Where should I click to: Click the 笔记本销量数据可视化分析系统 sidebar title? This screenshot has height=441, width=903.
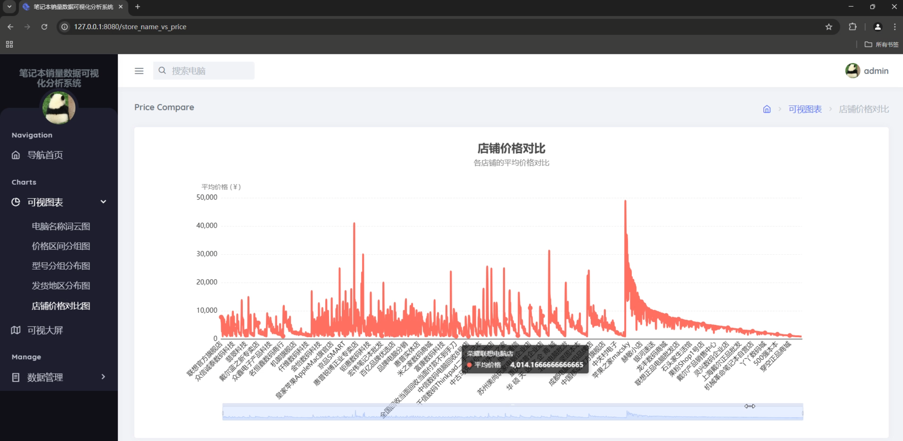coord(59,78)
